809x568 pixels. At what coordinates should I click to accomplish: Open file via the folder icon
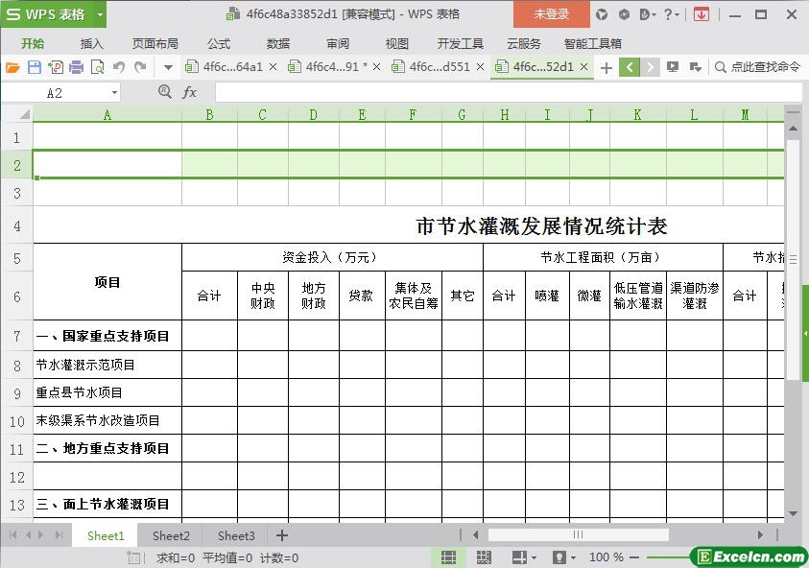[12, 67]
